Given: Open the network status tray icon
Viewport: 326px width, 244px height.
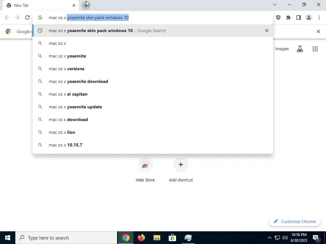Looking at the screenshot, I should [x=277, y=238].
